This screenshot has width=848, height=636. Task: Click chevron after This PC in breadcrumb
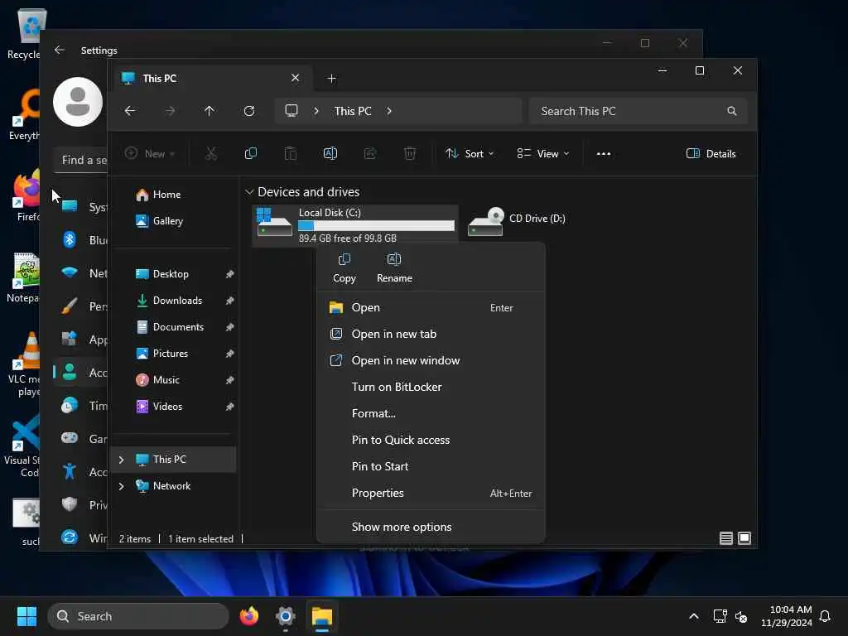click(x=389, y=111)
